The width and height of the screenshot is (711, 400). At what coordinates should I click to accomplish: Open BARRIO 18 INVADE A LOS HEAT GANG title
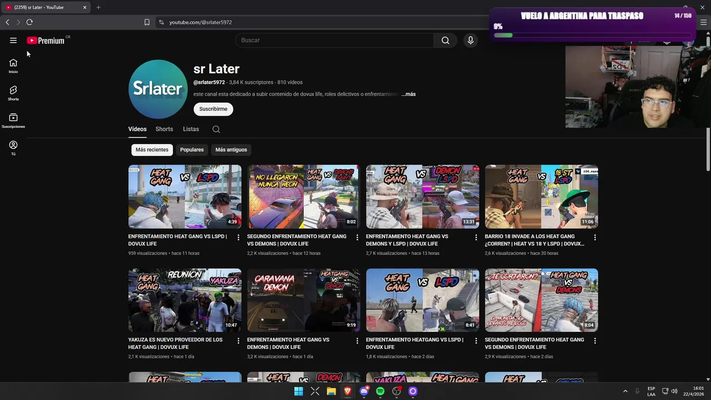coord(534,240)
